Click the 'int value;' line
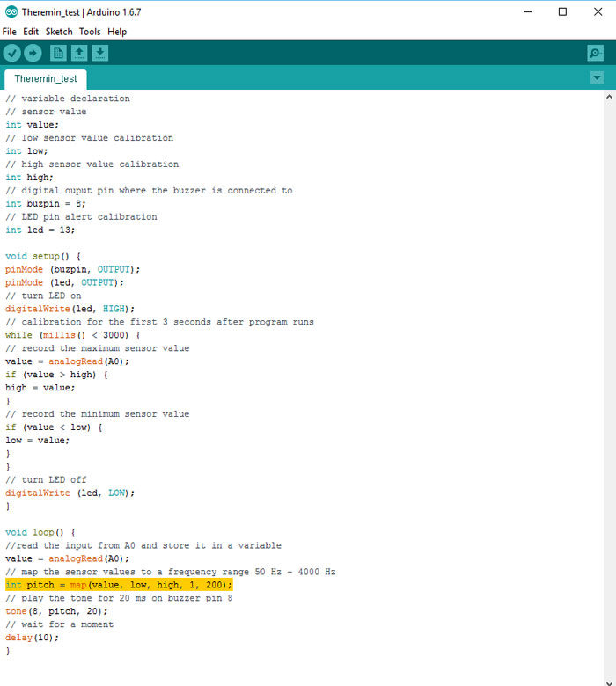Viewport: 616px width, 686px height. pyautogui.click(x=32, y=125)
